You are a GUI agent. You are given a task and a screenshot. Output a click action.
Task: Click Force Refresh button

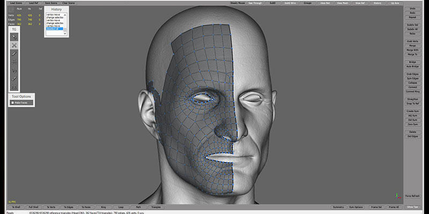coord(412,196)
